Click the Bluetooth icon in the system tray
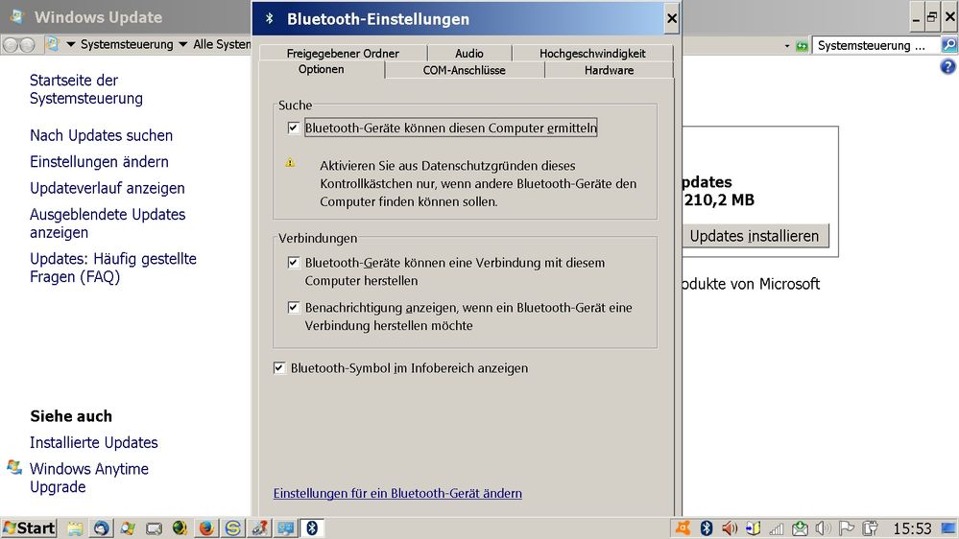 tap(706, 527)
